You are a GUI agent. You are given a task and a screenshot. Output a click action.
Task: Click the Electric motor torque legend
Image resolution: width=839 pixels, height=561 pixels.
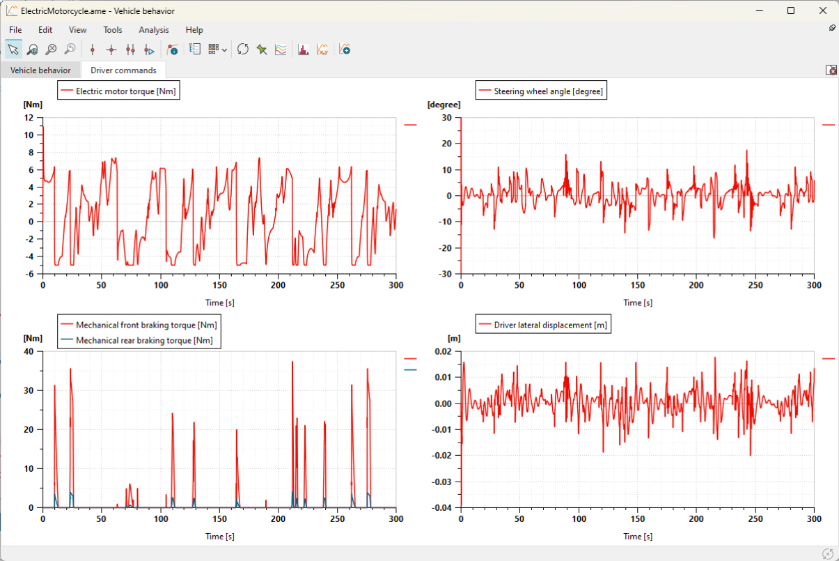point(118,91)
